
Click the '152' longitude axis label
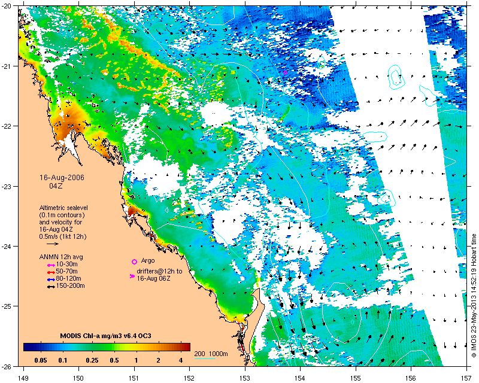(189, 378)
